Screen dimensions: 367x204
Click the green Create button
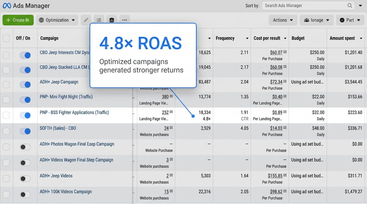(x=18, y=20)
